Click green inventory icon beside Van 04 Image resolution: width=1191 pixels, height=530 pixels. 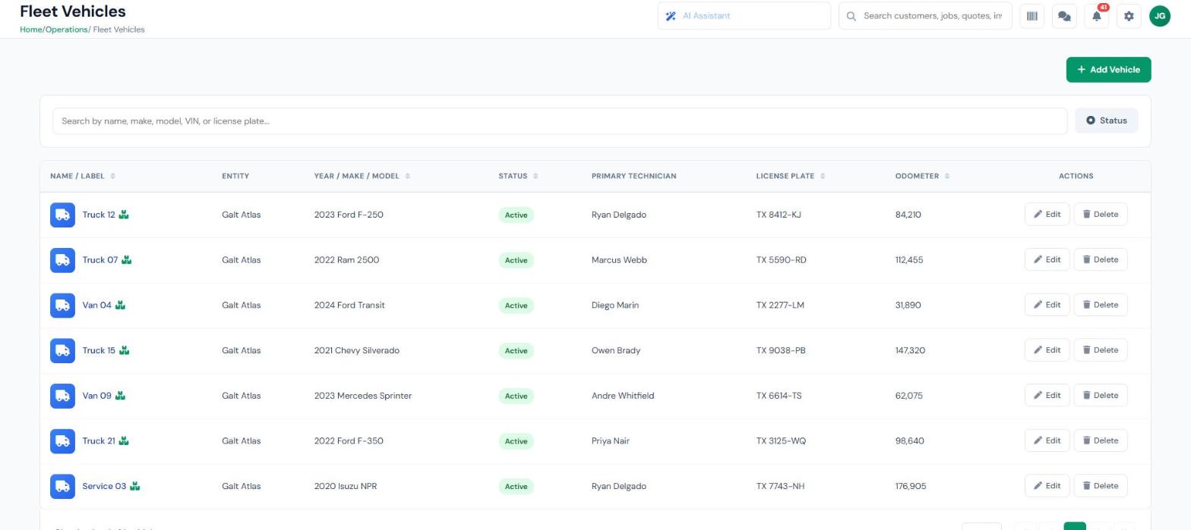[x=120, y=306]
